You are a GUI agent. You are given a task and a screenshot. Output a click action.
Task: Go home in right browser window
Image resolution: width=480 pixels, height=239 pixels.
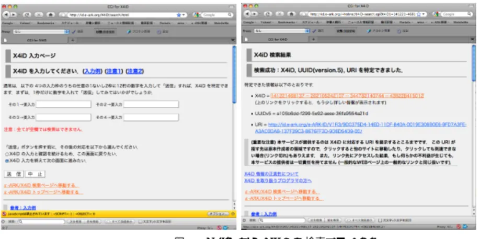pyautogui.click(x=292, y=14)
